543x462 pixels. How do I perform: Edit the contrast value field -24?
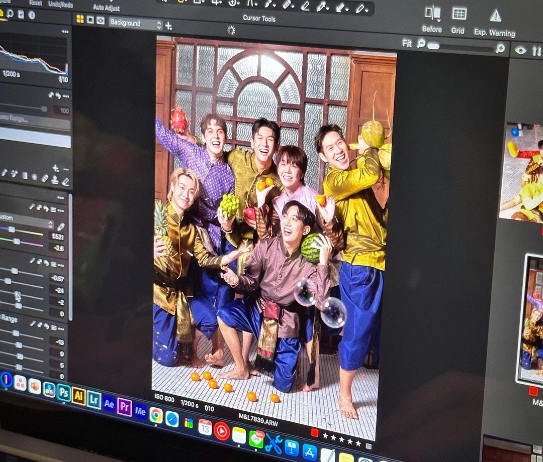tap(58, 290)
